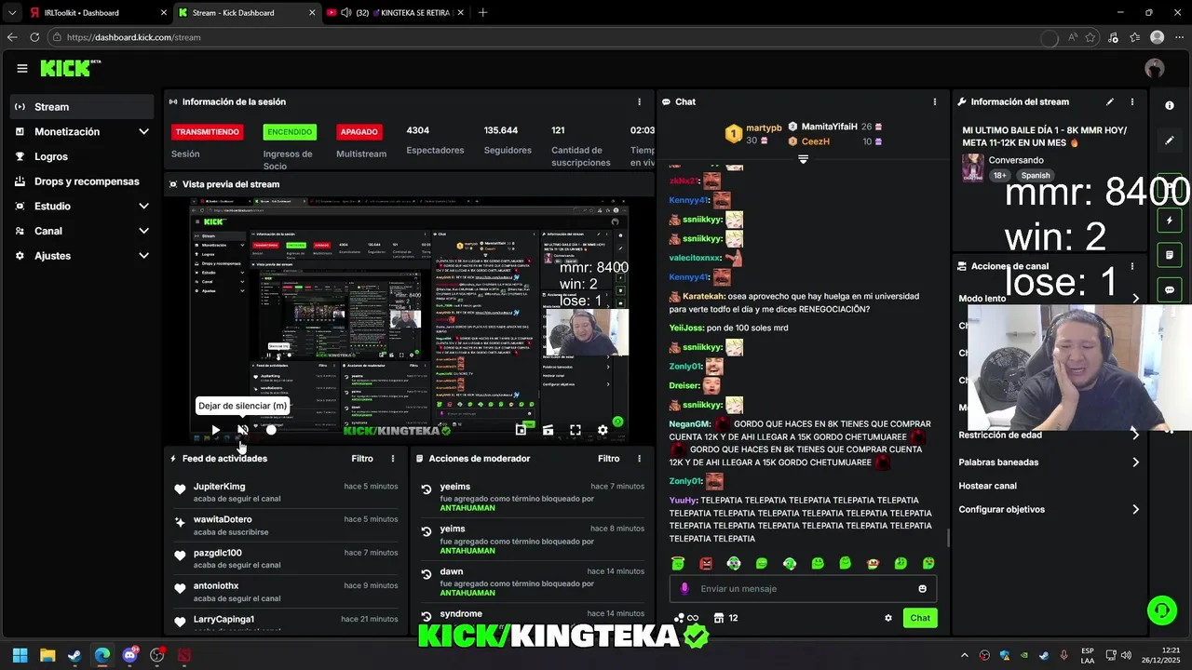Open emoji picker in message box
Viewport: 1192px width, 670px height.
[922, 588]
